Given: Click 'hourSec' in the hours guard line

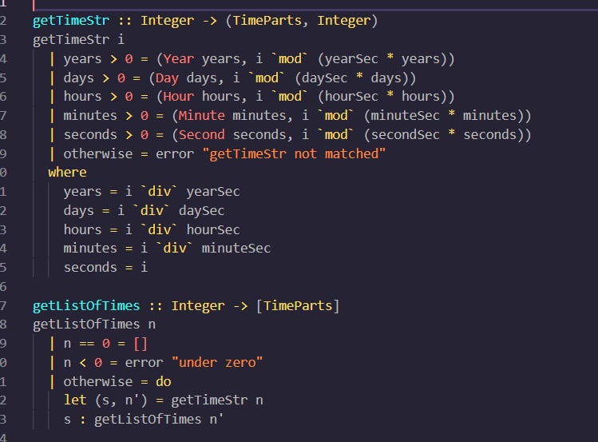Looking at the screenshot, I should [x=351, y=96].
